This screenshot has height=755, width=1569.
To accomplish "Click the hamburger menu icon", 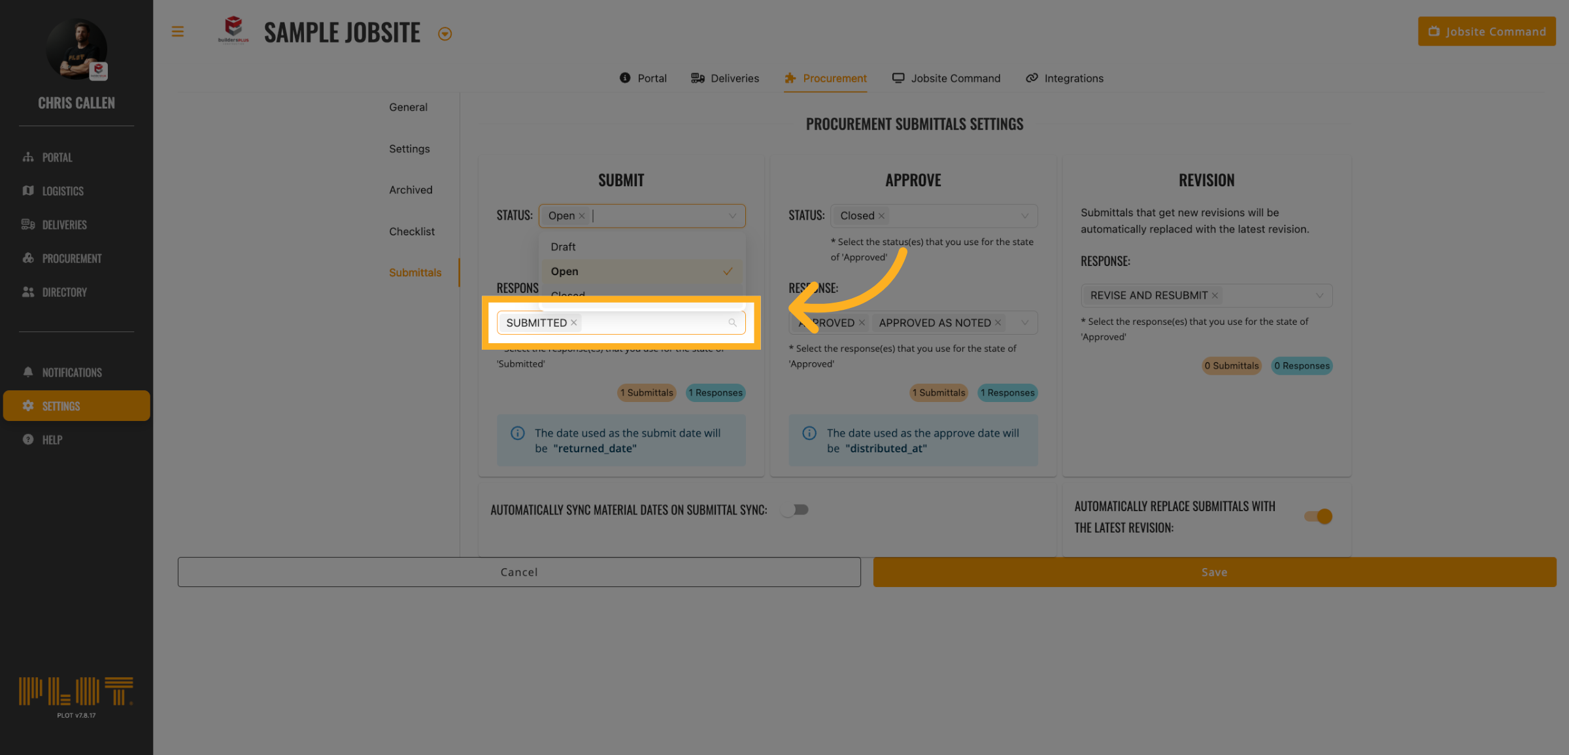I will 177,31.
